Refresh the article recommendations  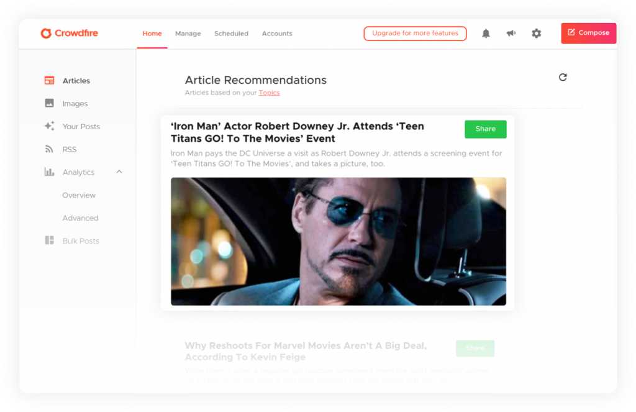tap(563, 77)
